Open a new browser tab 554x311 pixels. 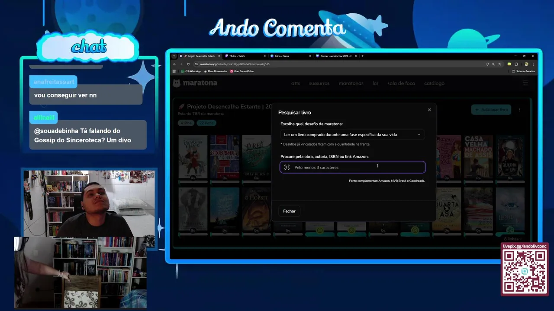click(x=363, y=56)
